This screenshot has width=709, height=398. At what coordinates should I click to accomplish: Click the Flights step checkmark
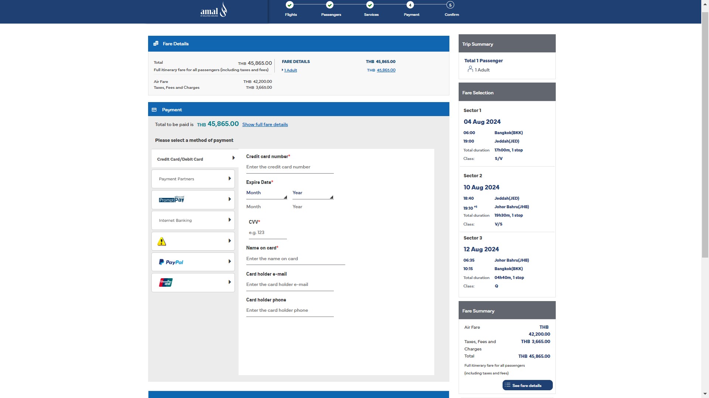click(290, 5)
